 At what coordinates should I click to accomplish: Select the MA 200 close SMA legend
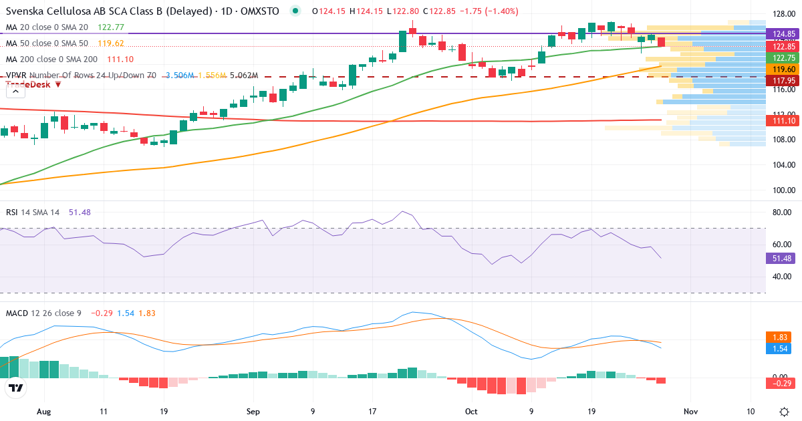point(51,59)
